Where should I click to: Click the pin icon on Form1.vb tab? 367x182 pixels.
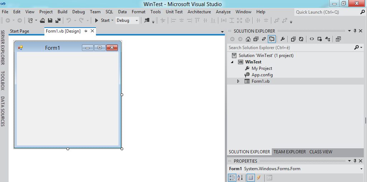pyautogui.click(x=86, y=31)
